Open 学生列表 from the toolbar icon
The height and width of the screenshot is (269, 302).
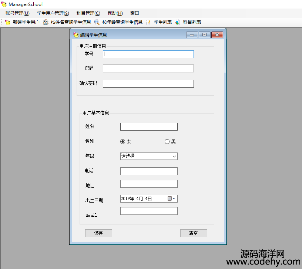coord(149,22)
